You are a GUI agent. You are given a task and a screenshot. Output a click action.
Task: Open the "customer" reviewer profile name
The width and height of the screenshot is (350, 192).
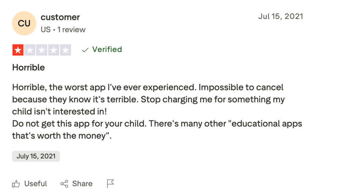60,17
